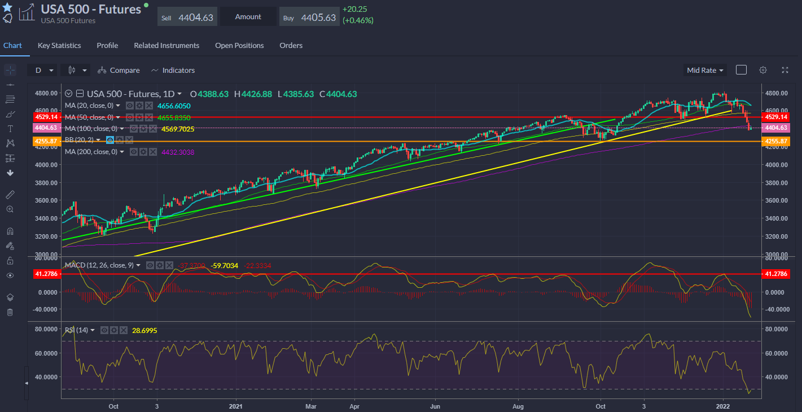
Task: Enter fullscreen chart mode
Action: pyautogui.click(x=785, y=70)
